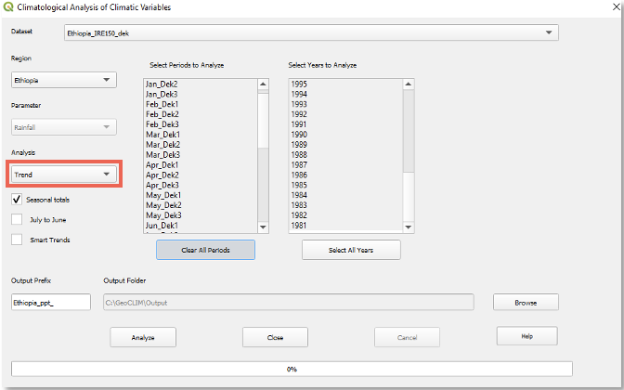Select Feb_Dek2 in the periods list
Screen dimensions: 624x390
point(163,114)
